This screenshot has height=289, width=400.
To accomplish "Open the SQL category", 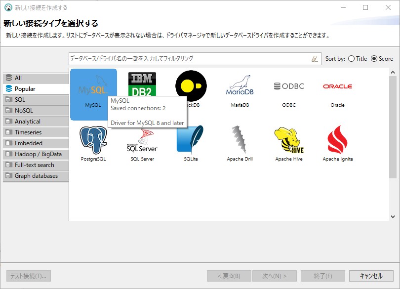I will tap(36, 100).
